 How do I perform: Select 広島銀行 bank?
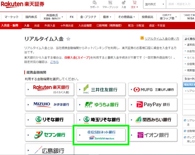[x=50, y=149]
